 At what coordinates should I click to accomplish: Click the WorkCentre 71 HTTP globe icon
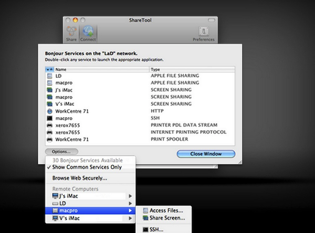49,111
